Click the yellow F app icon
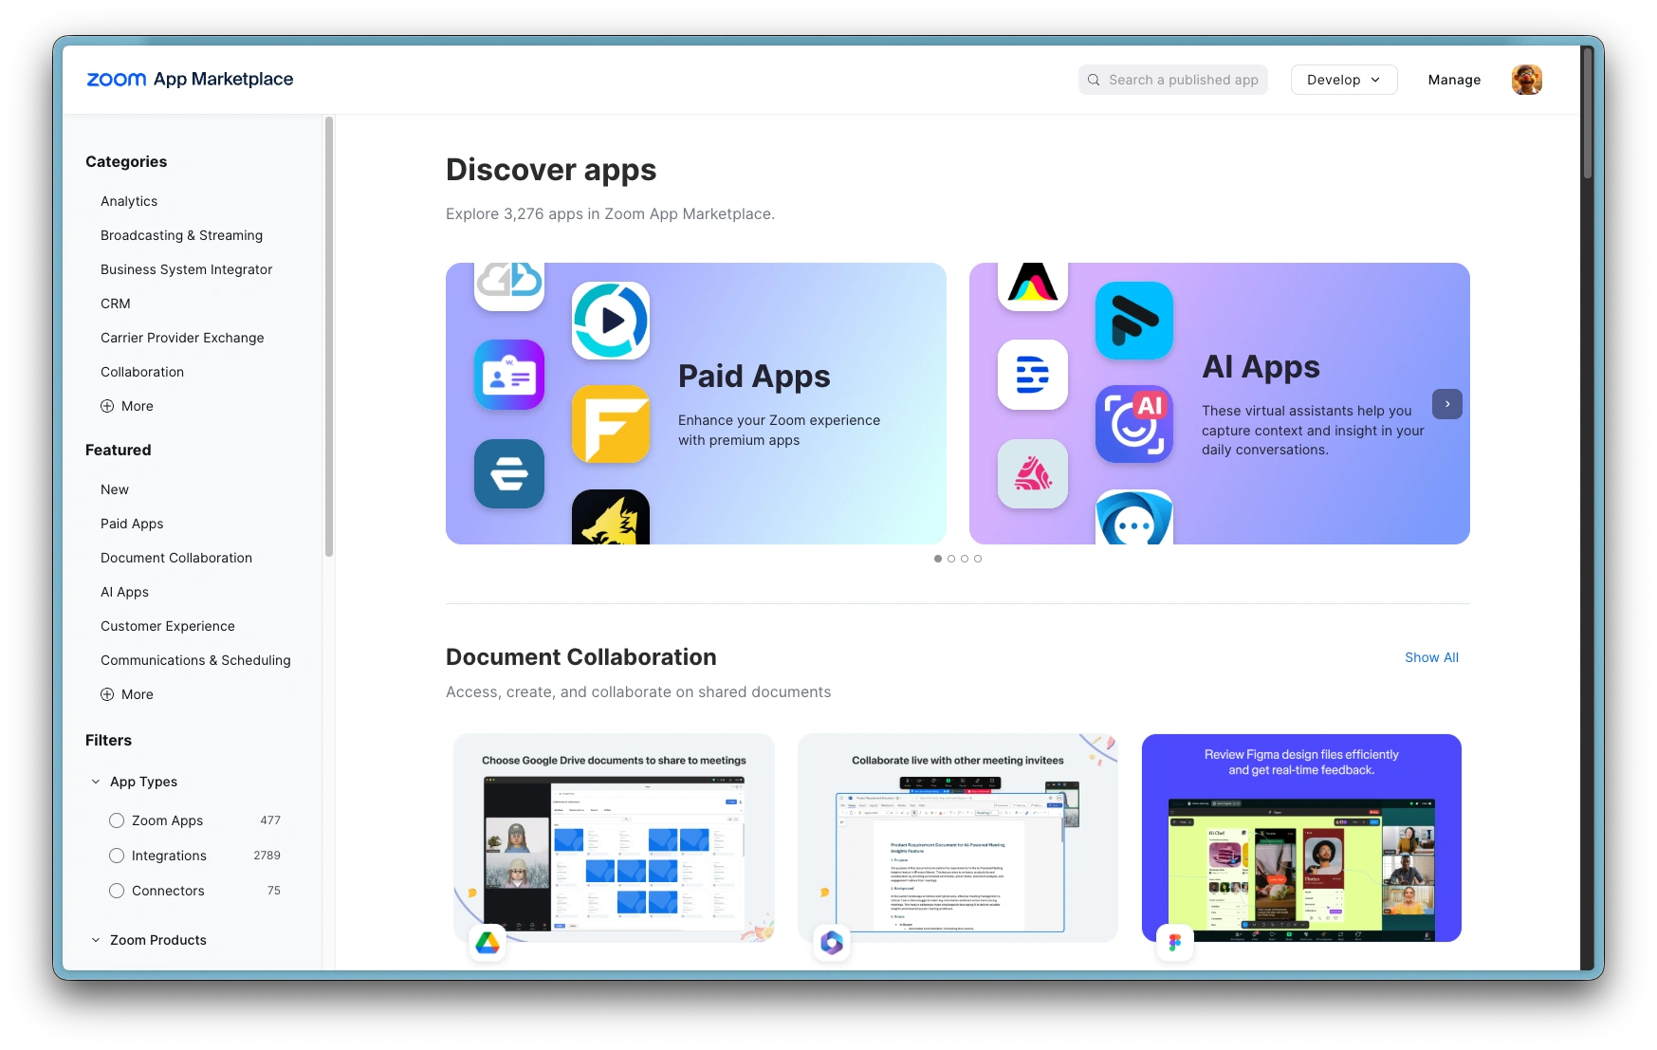The height and width of the screenshot is (1050, 1657). tap(611, 424)
